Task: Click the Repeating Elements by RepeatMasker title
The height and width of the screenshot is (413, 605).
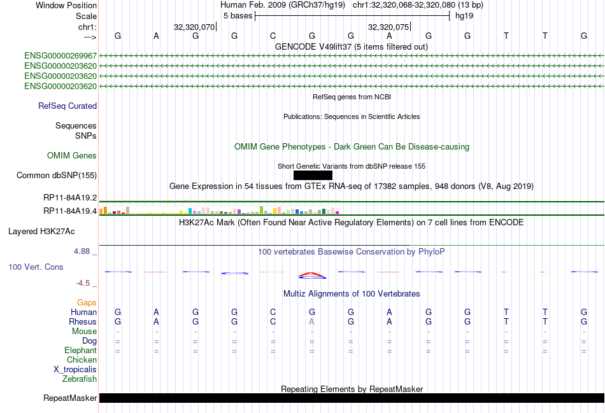Action: point(352,389)
